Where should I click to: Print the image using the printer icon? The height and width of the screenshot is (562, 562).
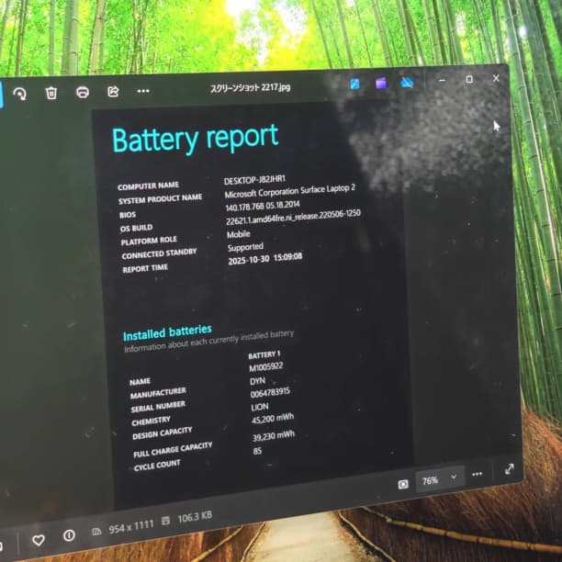coord(83,92)
